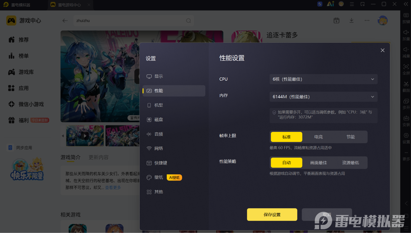Viewport: 411px width, 233px height.
Task: Select the 性能 performance settings section
Action: (174, 91)
